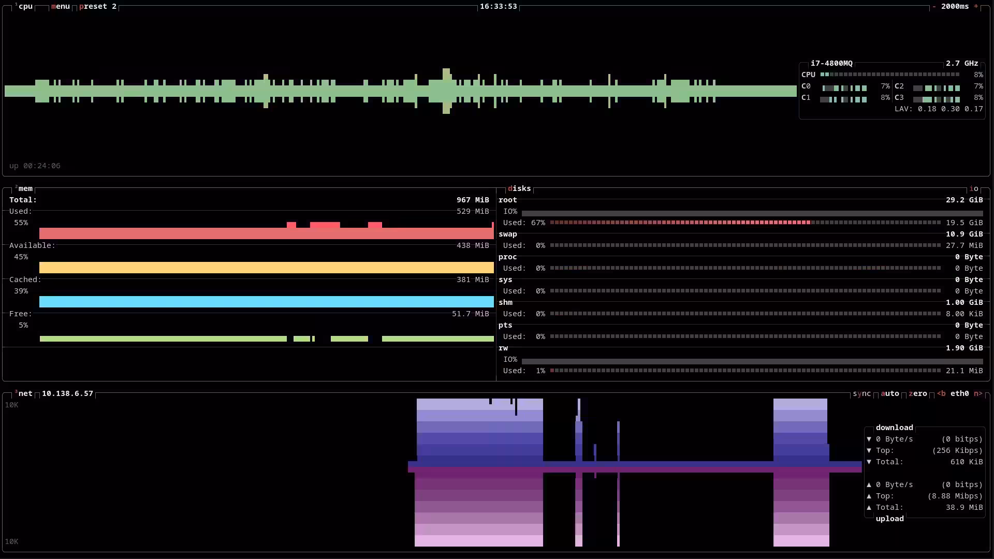Click the clock reading 16:33:53
Image resolution: width=994 pixels, height=559 pixels.
499,6
